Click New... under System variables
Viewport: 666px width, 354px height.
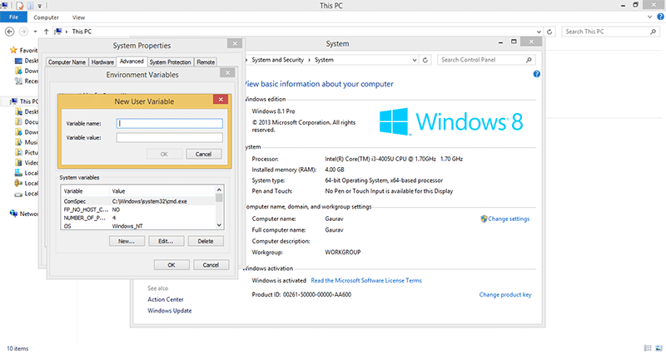pyautogui.click(x=127, y=241)
